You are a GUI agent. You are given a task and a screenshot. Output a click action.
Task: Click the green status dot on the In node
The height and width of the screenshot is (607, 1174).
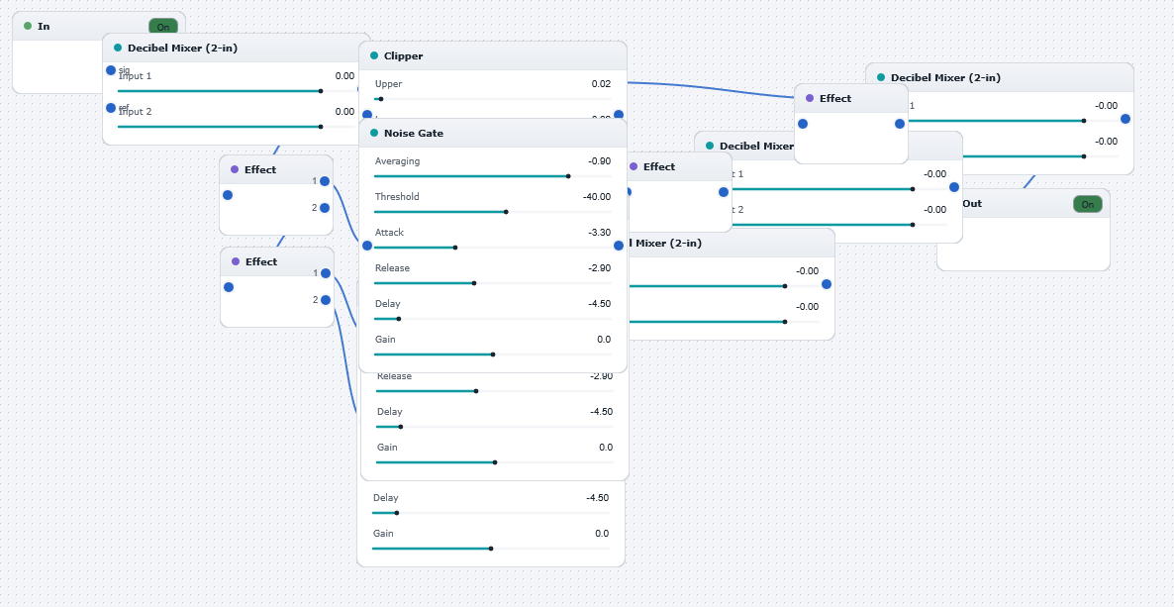pos(28,26)
